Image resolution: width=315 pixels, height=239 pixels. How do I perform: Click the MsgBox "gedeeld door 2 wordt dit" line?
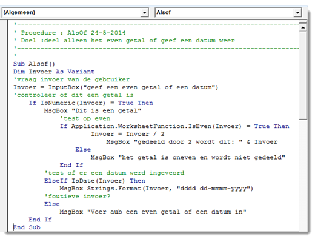coord(192,142)
